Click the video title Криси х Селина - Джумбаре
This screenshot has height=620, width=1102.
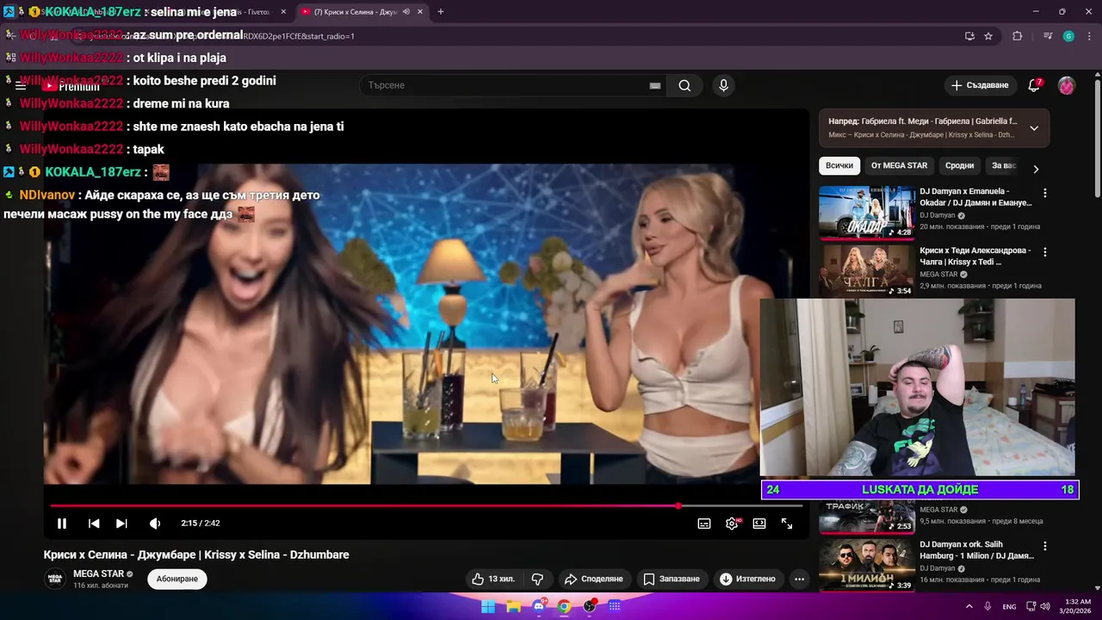(x=196, y=555)
